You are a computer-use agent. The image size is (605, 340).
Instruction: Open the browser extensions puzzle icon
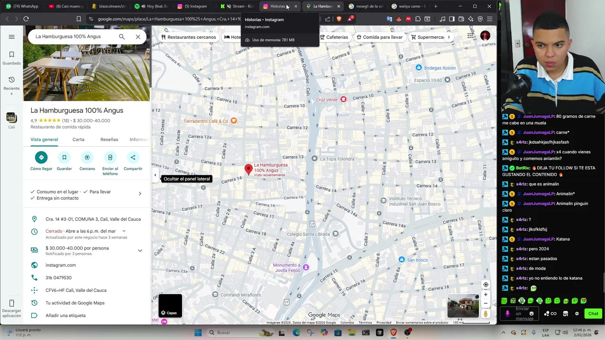pyautogui.click(x=418, y=19)
